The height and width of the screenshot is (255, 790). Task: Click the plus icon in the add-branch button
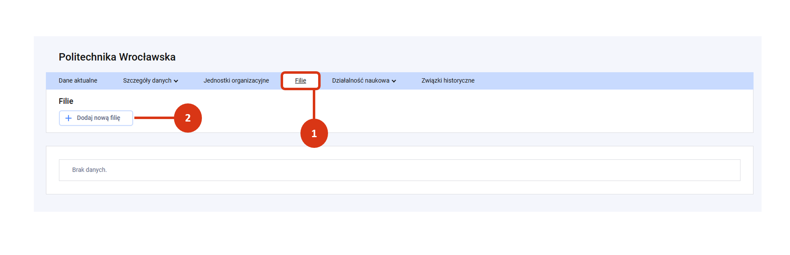[68, 118]
